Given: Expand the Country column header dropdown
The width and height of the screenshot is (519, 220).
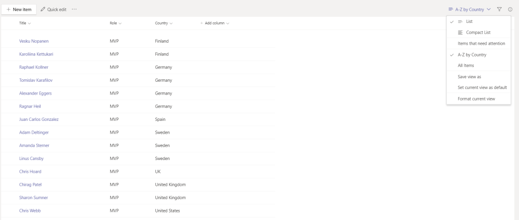Looking at the screenshot, I should pyautogui.click(x=164, y=23).
